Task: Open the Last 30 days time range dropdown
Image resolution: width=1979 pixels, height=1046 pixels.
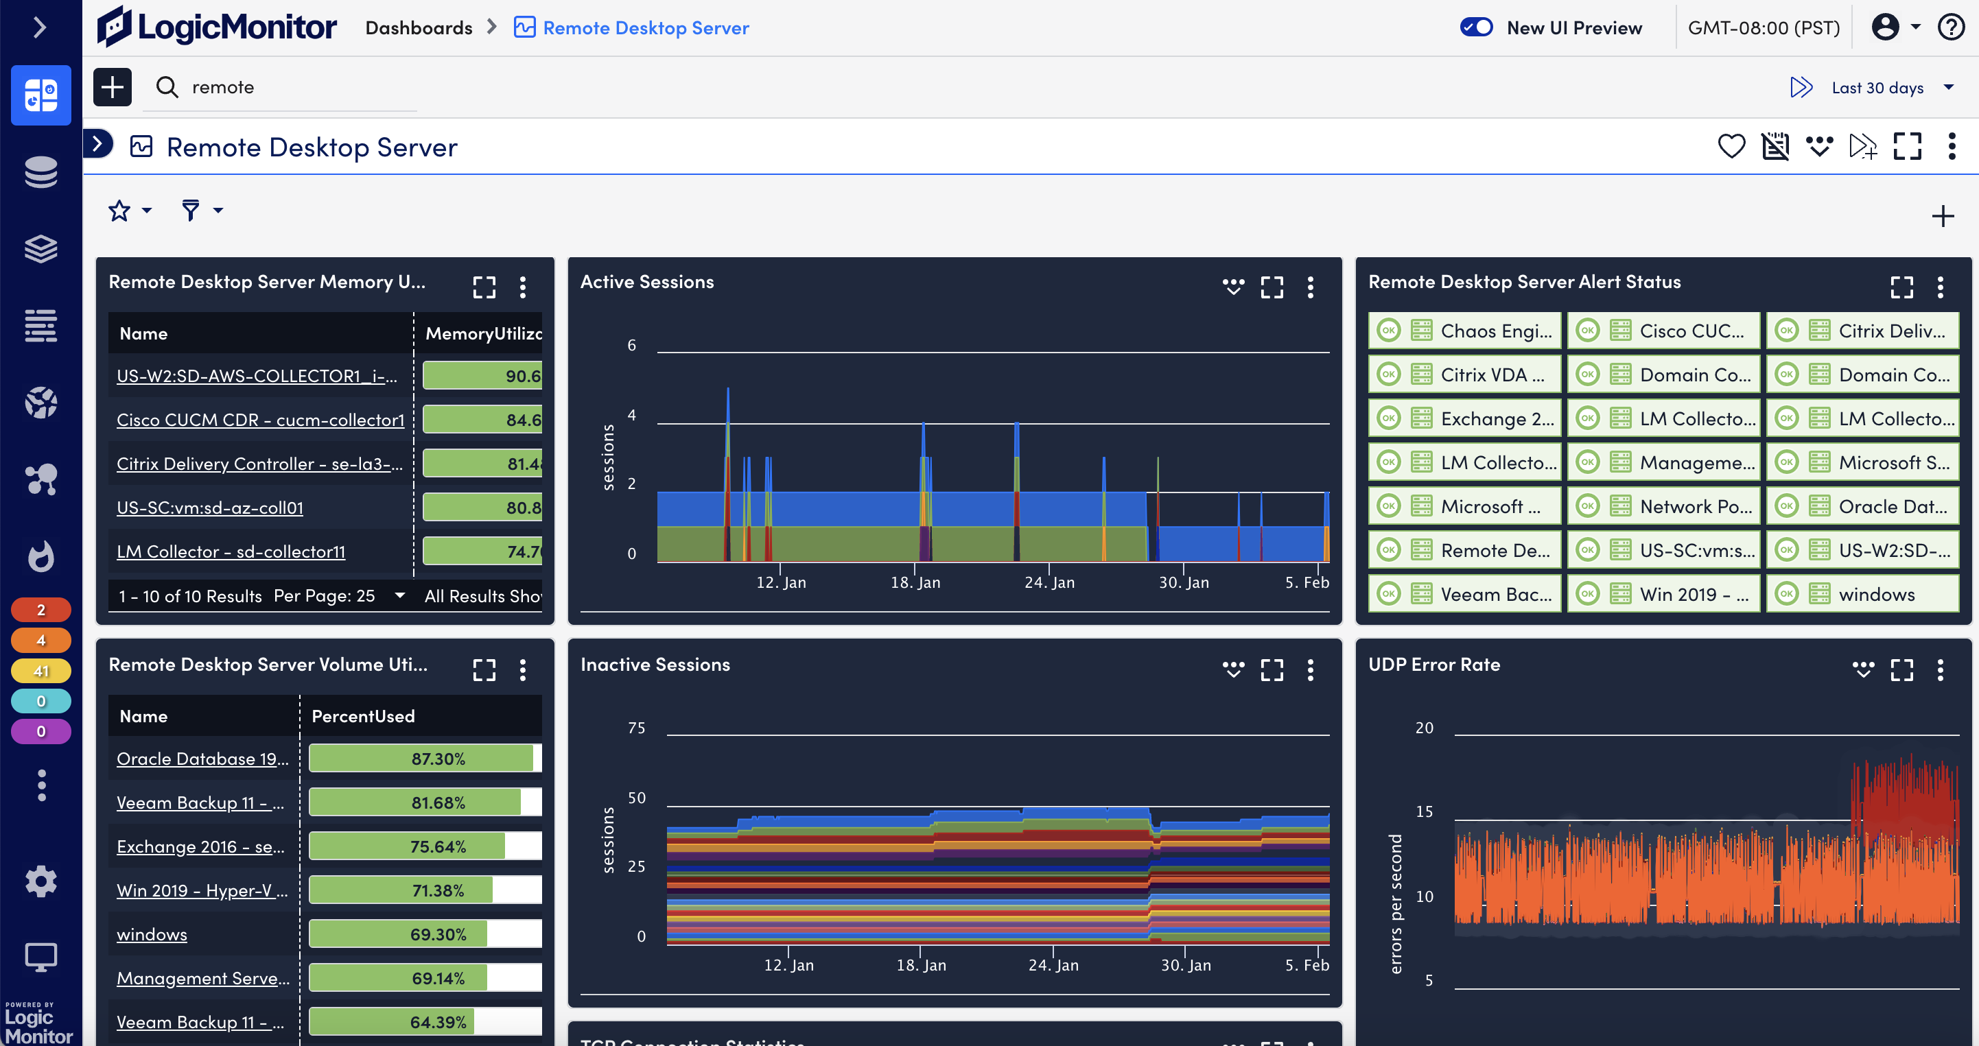Action: pyautogui.click(x=1877, y=88)
